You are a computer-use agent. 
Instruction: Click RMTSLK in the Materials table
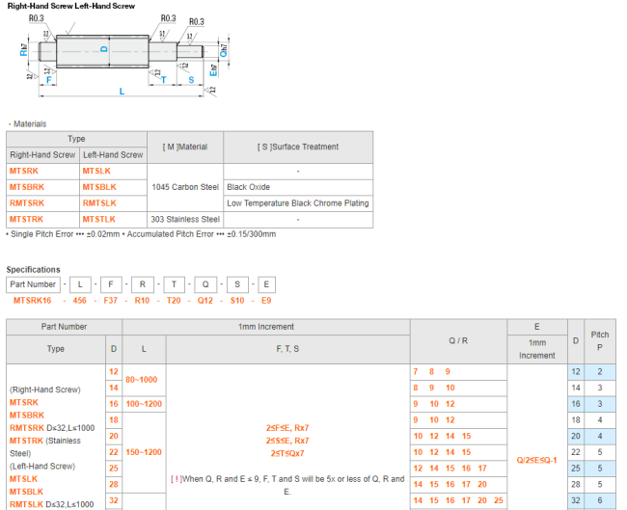pos(99,203)
